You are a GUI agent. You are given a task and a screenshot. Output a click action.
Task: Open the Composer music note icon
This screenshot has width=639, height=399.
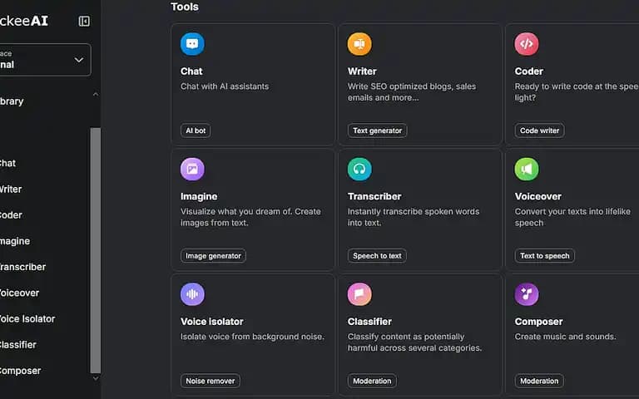527,294
